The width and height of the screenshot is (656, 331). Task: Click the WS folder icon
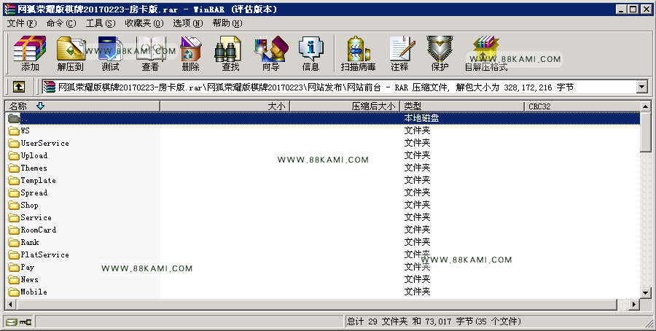click(14, 131)
